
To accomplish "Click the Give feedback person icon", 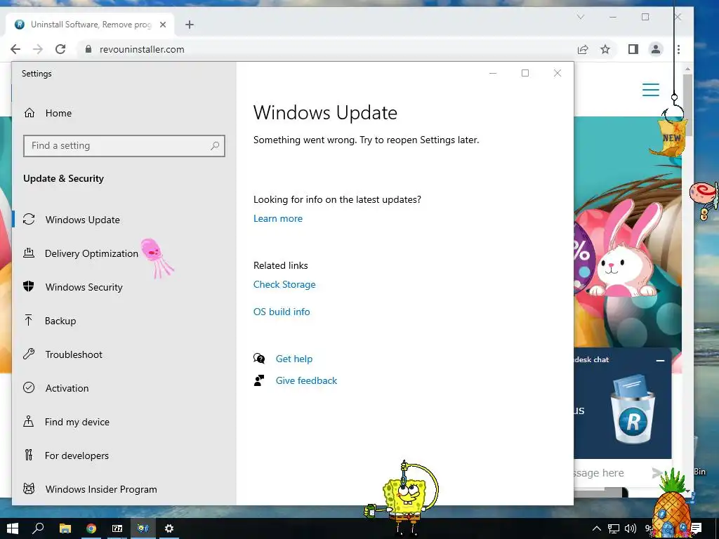I will click(x=259, y=380).
